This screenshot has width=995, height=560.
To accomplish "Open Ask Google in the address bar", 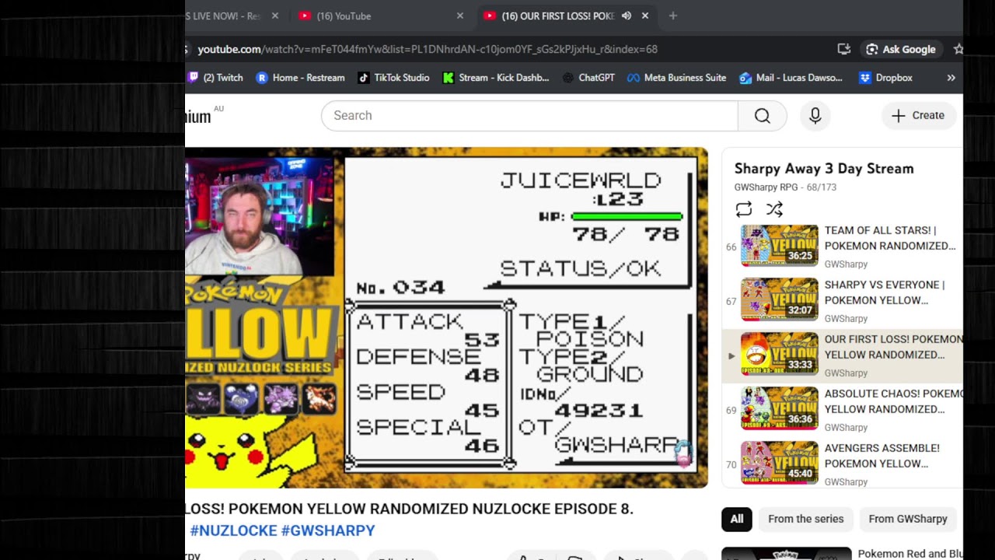I will [901, 49].
